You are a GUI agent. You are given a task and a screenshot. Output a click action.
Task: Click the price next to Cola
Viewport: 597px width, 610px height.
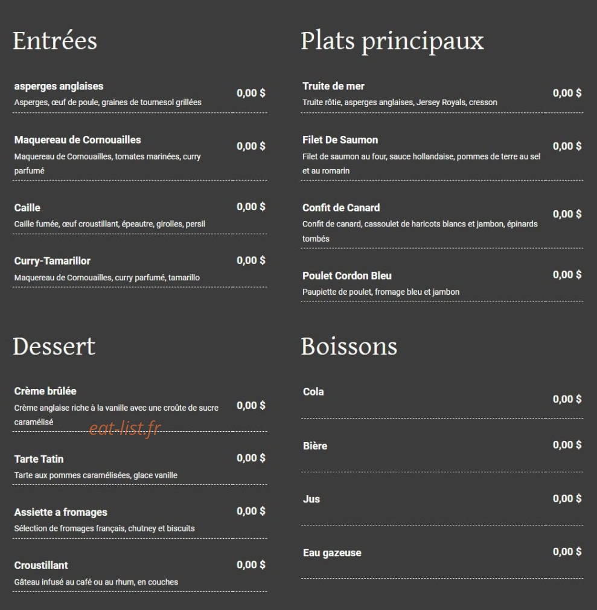[x=567, y=399]
